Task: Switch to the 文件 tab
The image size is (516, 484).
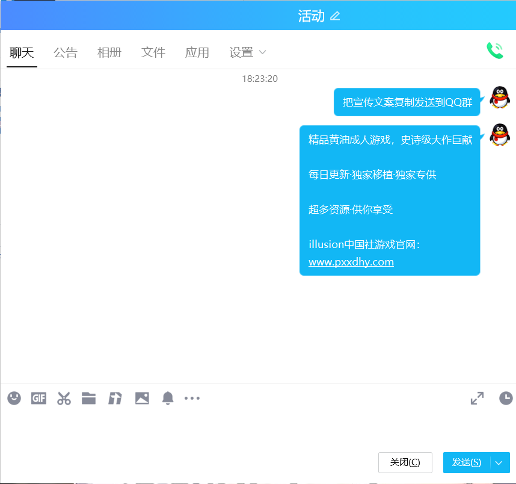Action: (153, 52)
